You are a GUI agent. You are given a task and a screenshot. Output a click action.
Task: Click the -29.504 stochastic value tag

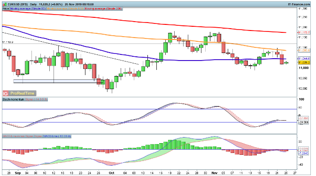pyautogui.click(x=303, y=122)
